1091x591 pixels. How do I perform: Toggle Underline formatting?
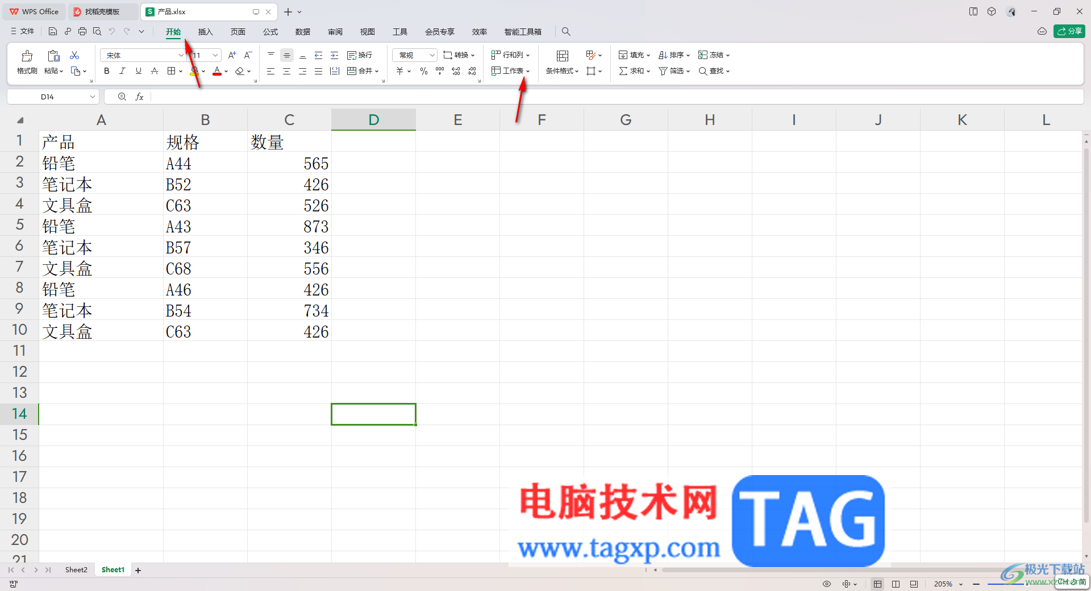pyautogui.click(x=138, y=71)
